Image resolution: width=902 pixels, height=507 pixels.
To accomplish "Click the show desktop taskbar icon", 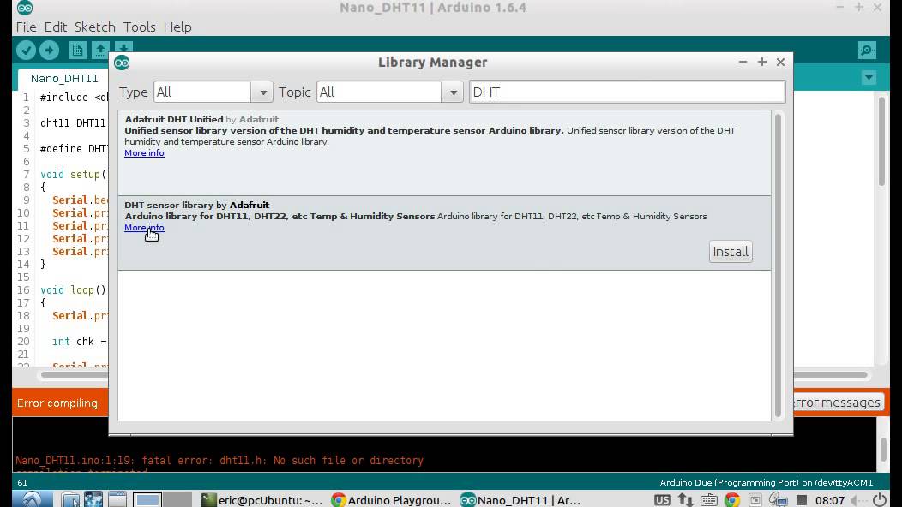I will (x=117, y=499).
